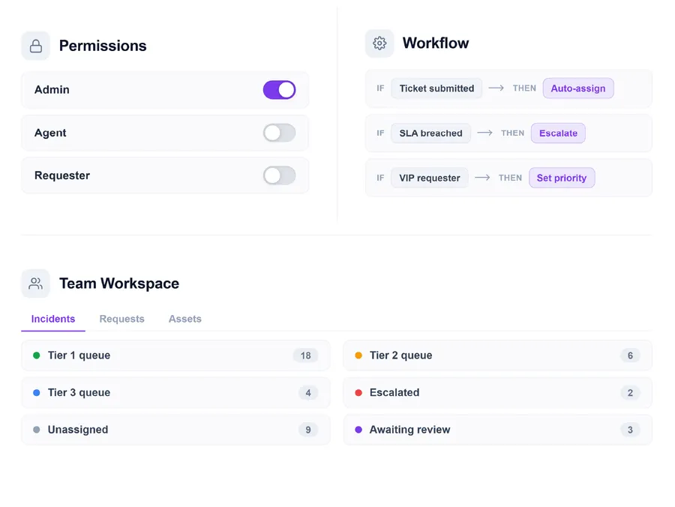Enable the Requester permission toggle
675x507 pixels.
280,175
